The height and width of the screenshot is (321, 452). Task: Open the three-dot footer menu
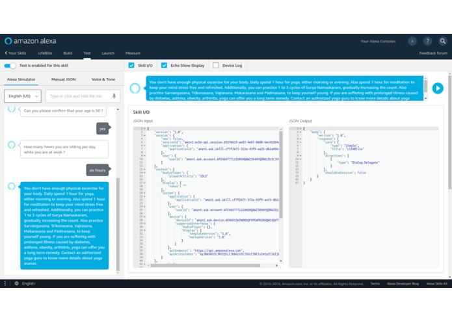click(x=5, y=283)
